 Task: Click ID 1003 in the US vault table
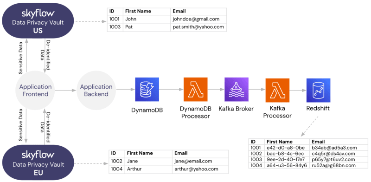[x=115, y=27]
